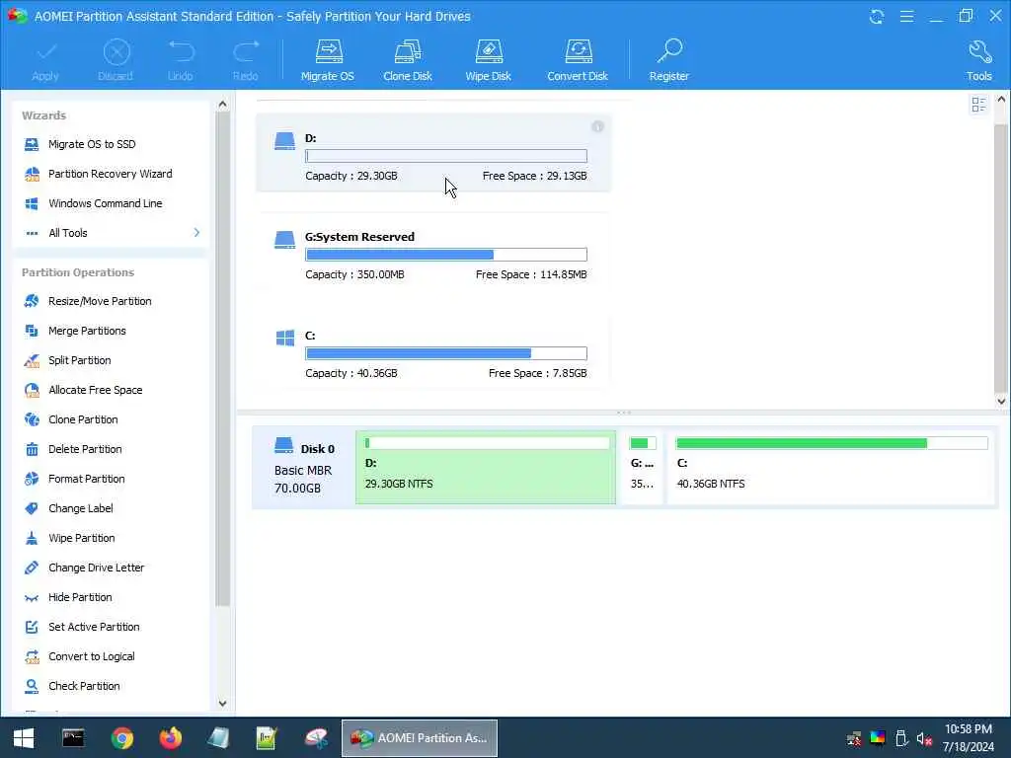The image size is (1011, 758).
Task: Click the Discard toolbar button
Action: [x=117, y=60]
